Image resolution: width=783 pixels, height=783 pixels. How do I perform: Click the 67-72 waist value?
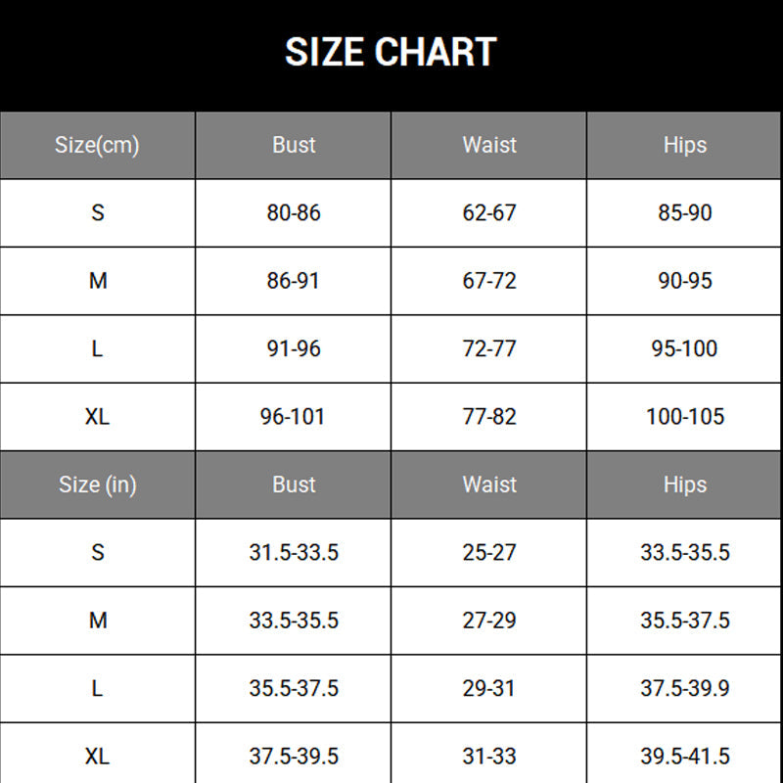(x=488, y=281)
